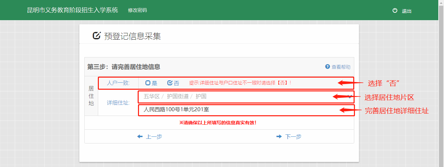Image resolution: width=444 pixels, height=167 pixels.
Task: Open the 五华区/护国街道/护国 district dropdown
Action: 236,96
